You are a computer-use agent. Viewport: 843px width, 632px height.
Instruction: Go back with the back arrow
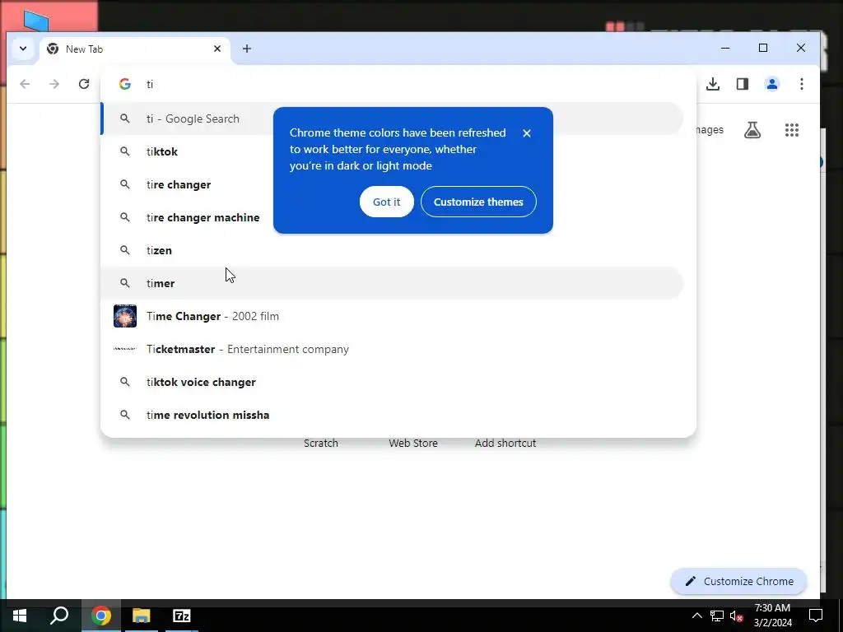tap(25, 84)
